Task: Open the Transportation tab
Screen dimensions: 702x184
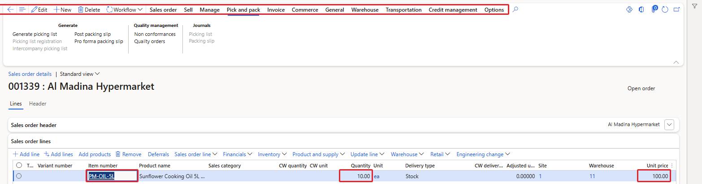Action: (x=403, y=10)
